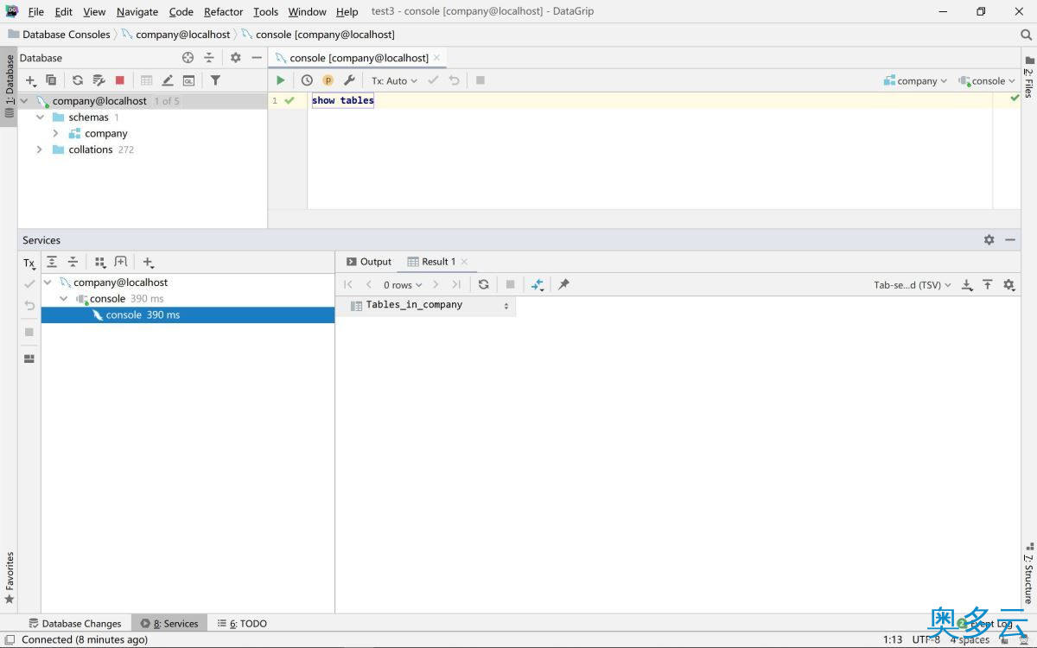Toggle the 8: Services tool window button

(x=169, y=623)
